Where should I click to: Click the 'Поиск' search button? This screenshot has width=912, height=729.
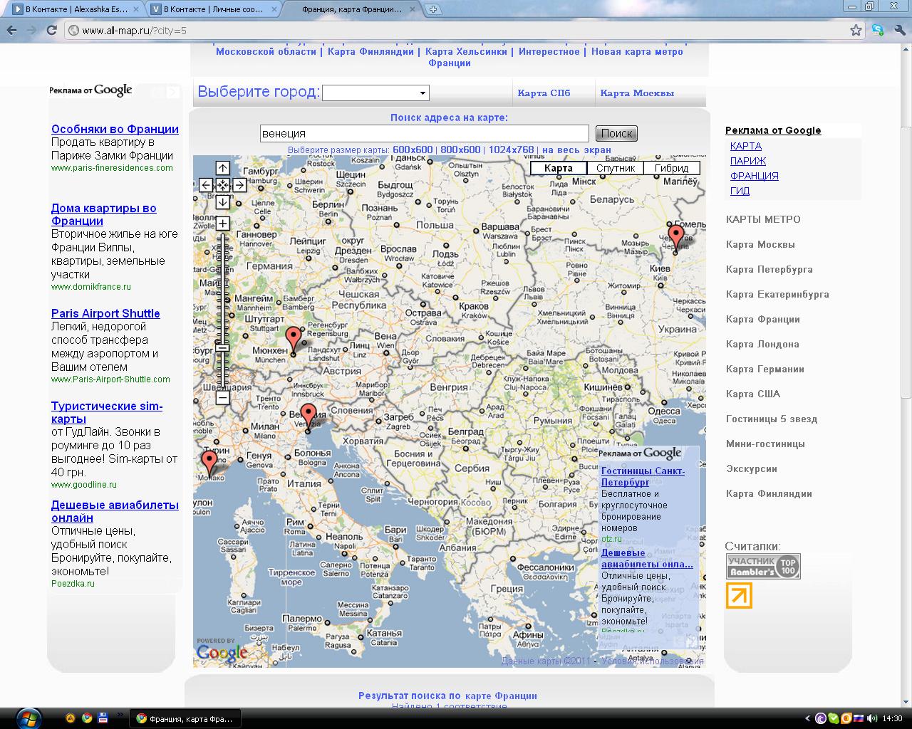point(616,133)
